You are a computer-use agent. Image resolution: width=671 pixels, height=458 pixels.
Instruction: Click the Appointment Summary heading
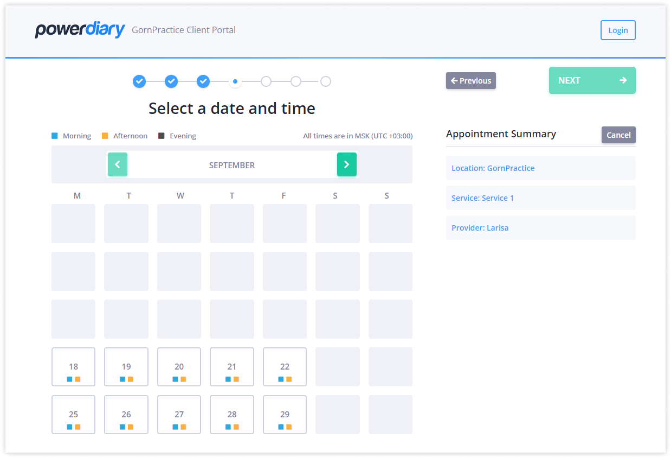click(501, 134)
